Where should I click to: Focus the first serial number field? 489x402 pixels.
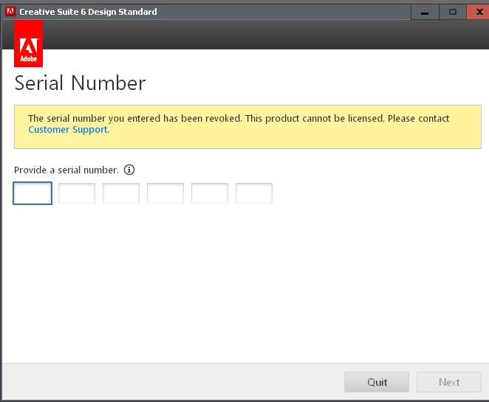coord(33,193)
